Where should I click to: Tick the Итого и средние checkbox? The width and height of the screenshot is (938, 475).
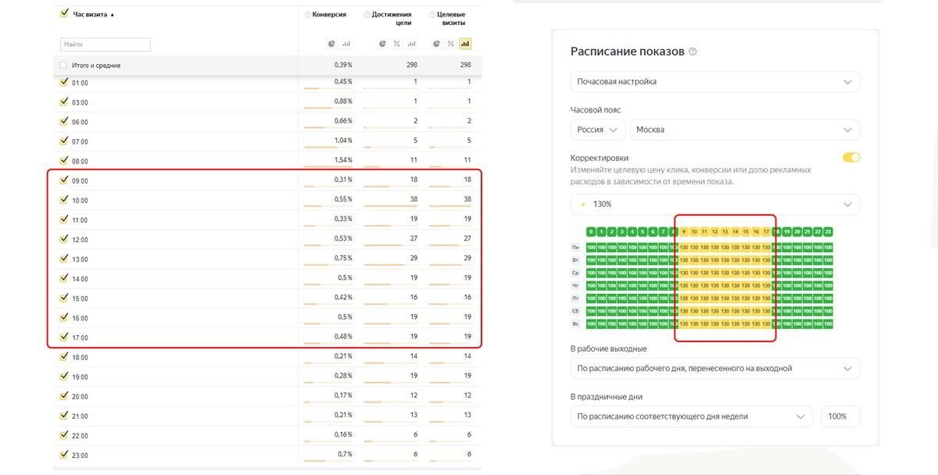[x=64, y=66]
